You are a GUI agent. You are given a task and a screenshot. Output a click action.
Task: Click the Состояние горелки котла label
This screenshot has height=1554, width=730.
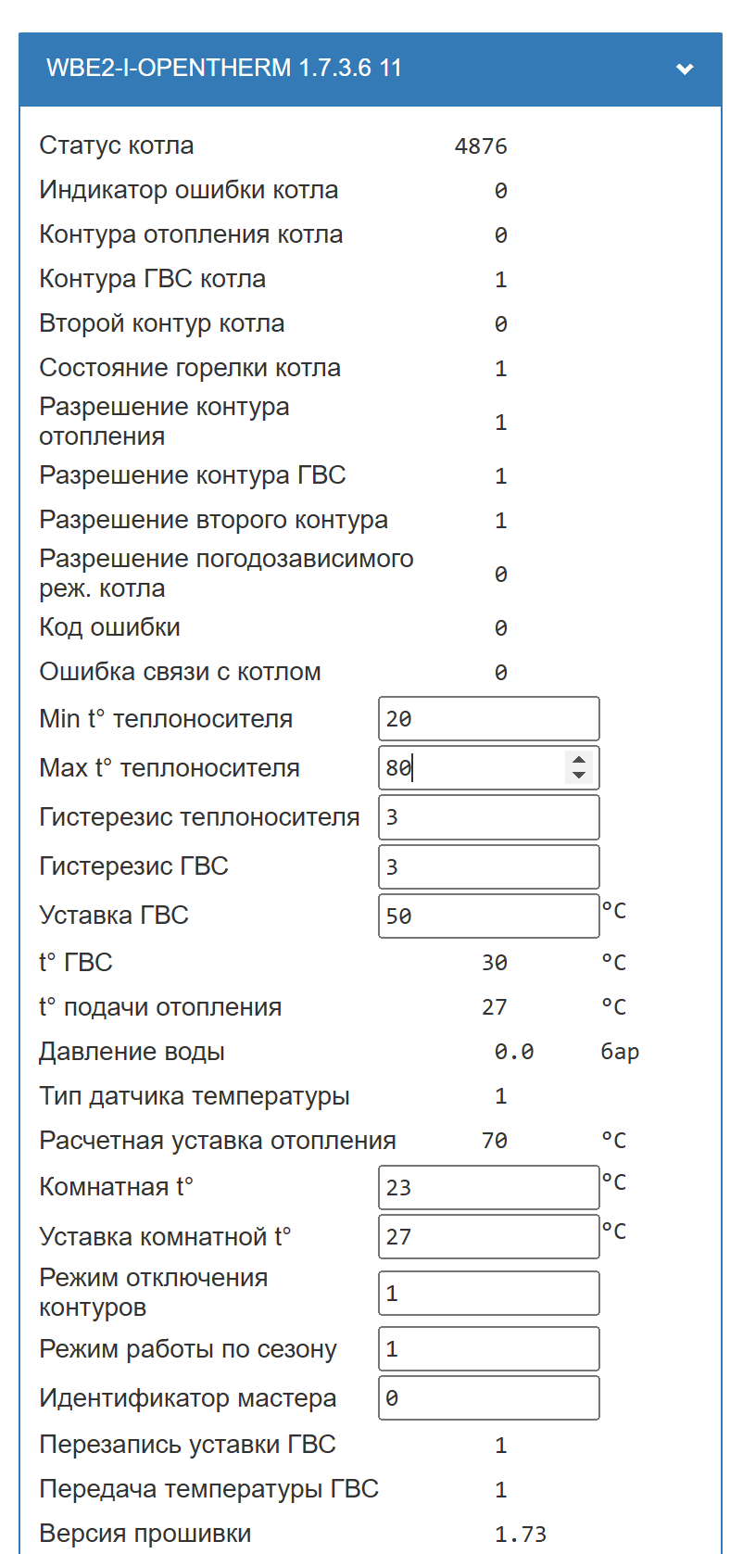click(190, 368)
